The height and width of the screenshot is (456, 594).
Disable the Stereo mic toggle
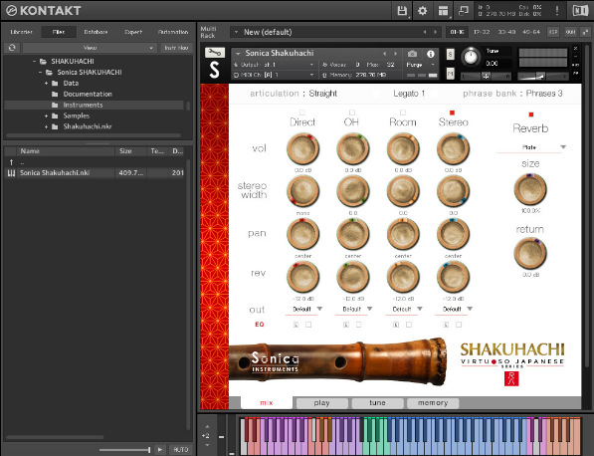(452, 113)
